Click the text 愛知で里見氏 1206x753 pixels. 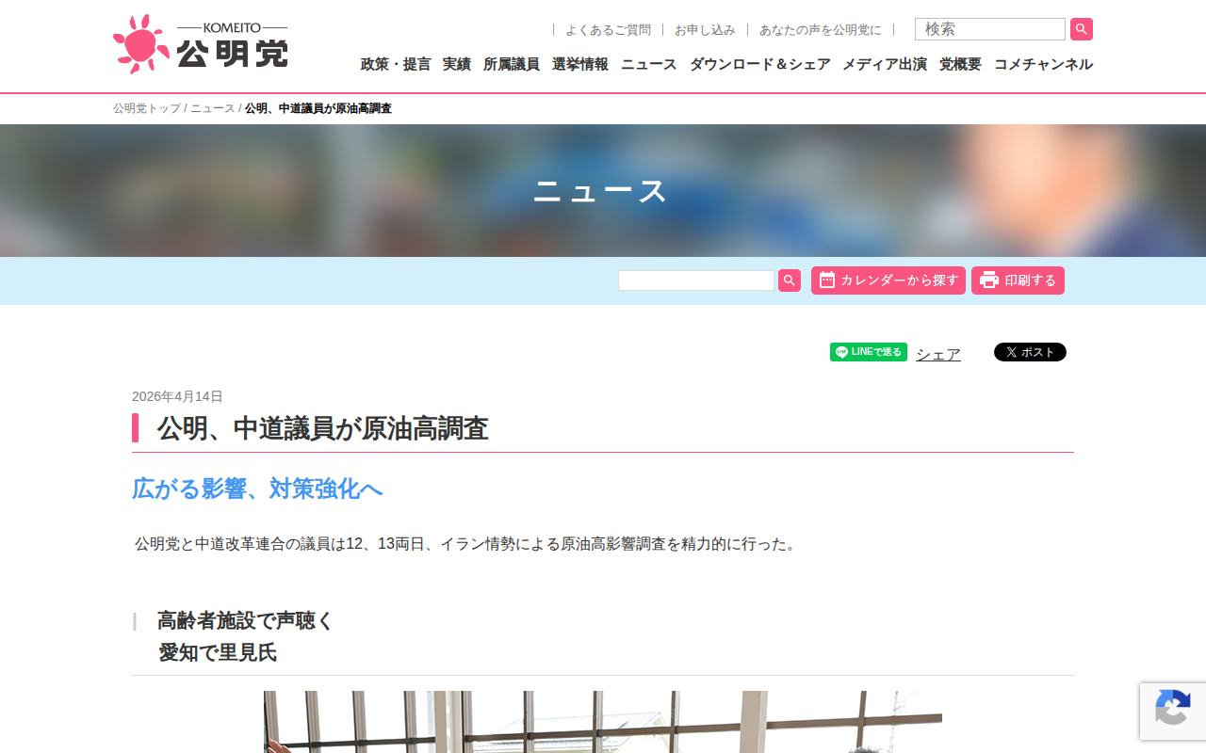218,652
